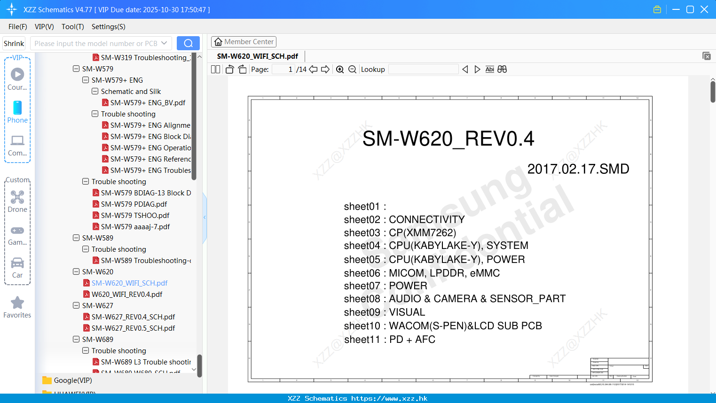Screen dimensions: 716x403
Task: Open the VIP menu
Action: click(44, 27)
